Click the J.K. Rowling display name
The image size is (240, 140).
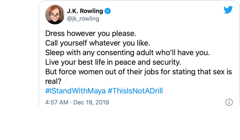click(85, 11)
